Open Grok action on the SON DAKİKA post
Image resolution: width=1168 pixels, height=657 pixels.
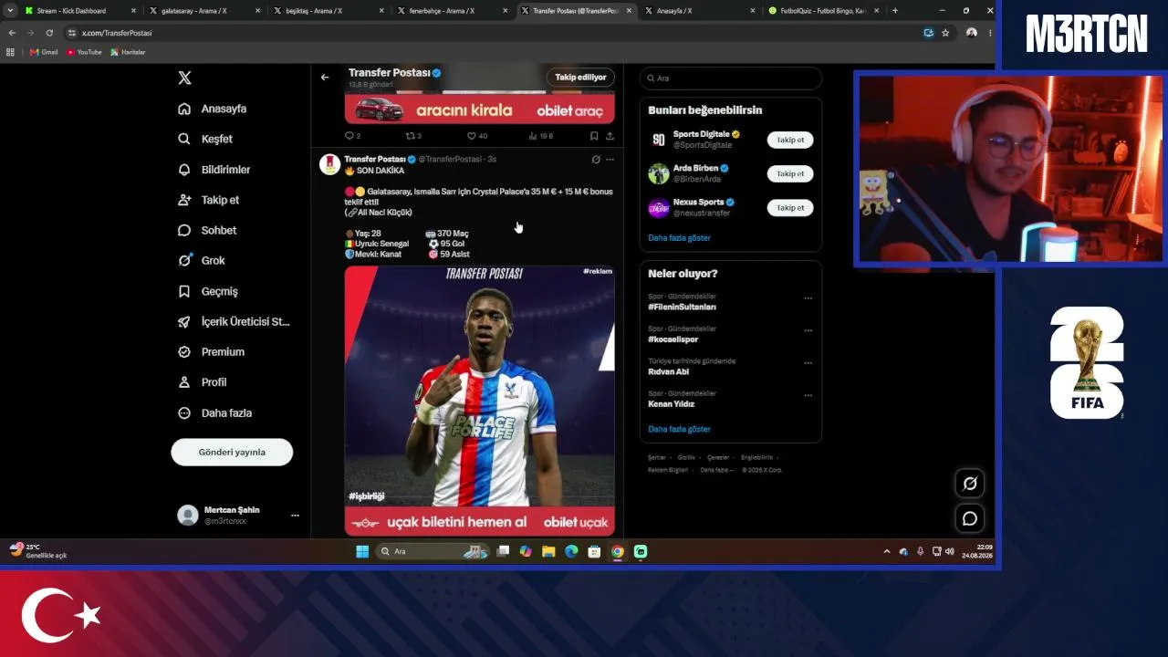point(596,159)
